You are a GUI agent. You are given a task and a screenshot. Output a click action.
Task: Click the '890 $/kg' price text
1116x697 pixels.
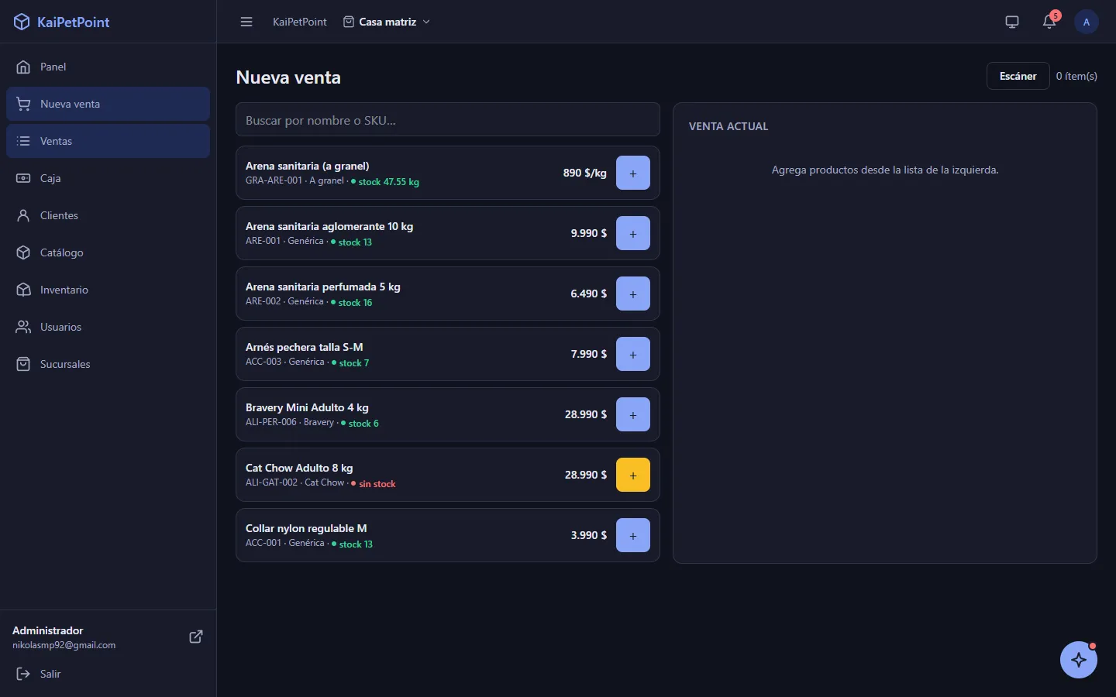pyautogui.click(x=584, y=173)
